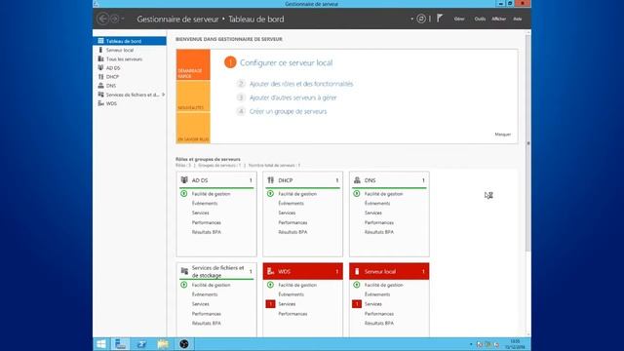
Task: Click Créer un groupe de serveurs
Action: click(289, 111)
